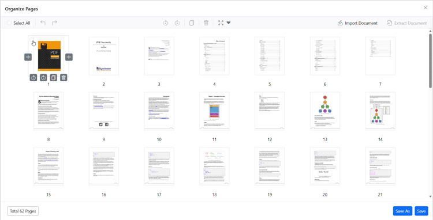Undo the last page change
This screenshot has width=433, height=220.
pos(43,23)
